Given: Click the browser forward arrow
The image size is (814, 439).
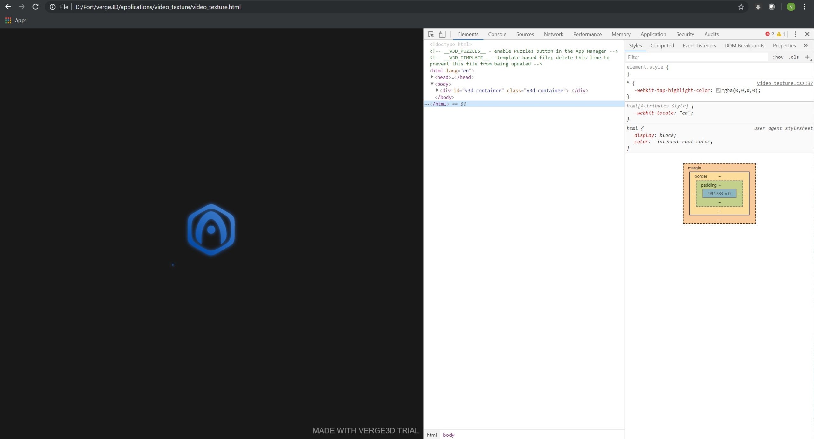Looking at the screenshot, I should point(22,7).
